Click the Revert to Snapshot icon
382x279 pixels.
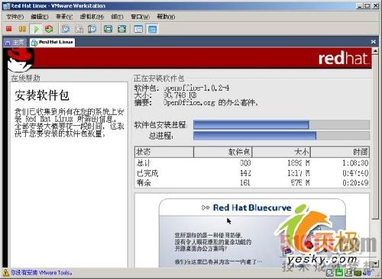pyautogui.click(x=79, y=29)
